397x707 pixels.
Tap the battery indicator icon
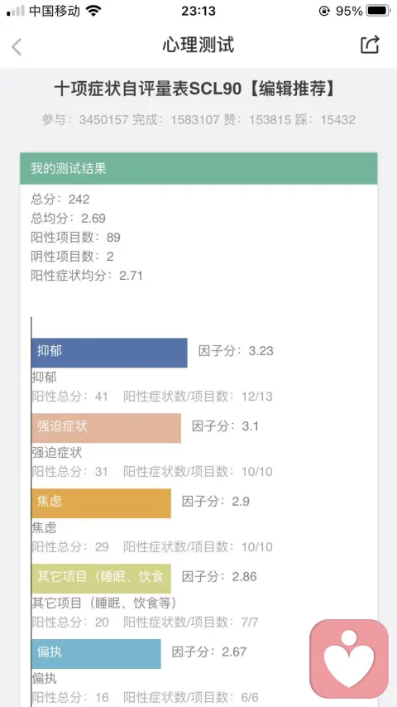coord(379,11)
